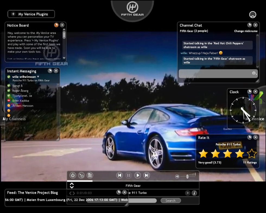Skip to the next program
Viewport: 266px width, 213px height.
click(147, 175)
